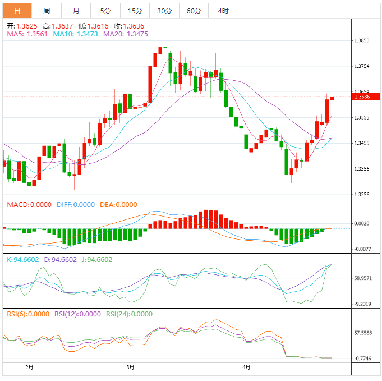Click the K:94.6602 indicator label

click(23, 260)
